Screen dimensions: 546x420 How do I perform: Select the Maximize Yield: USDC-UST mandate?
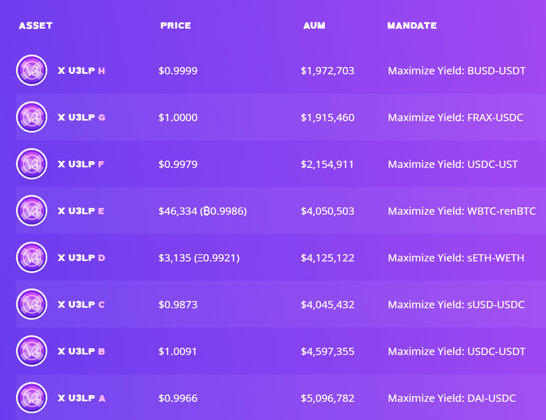452,164
